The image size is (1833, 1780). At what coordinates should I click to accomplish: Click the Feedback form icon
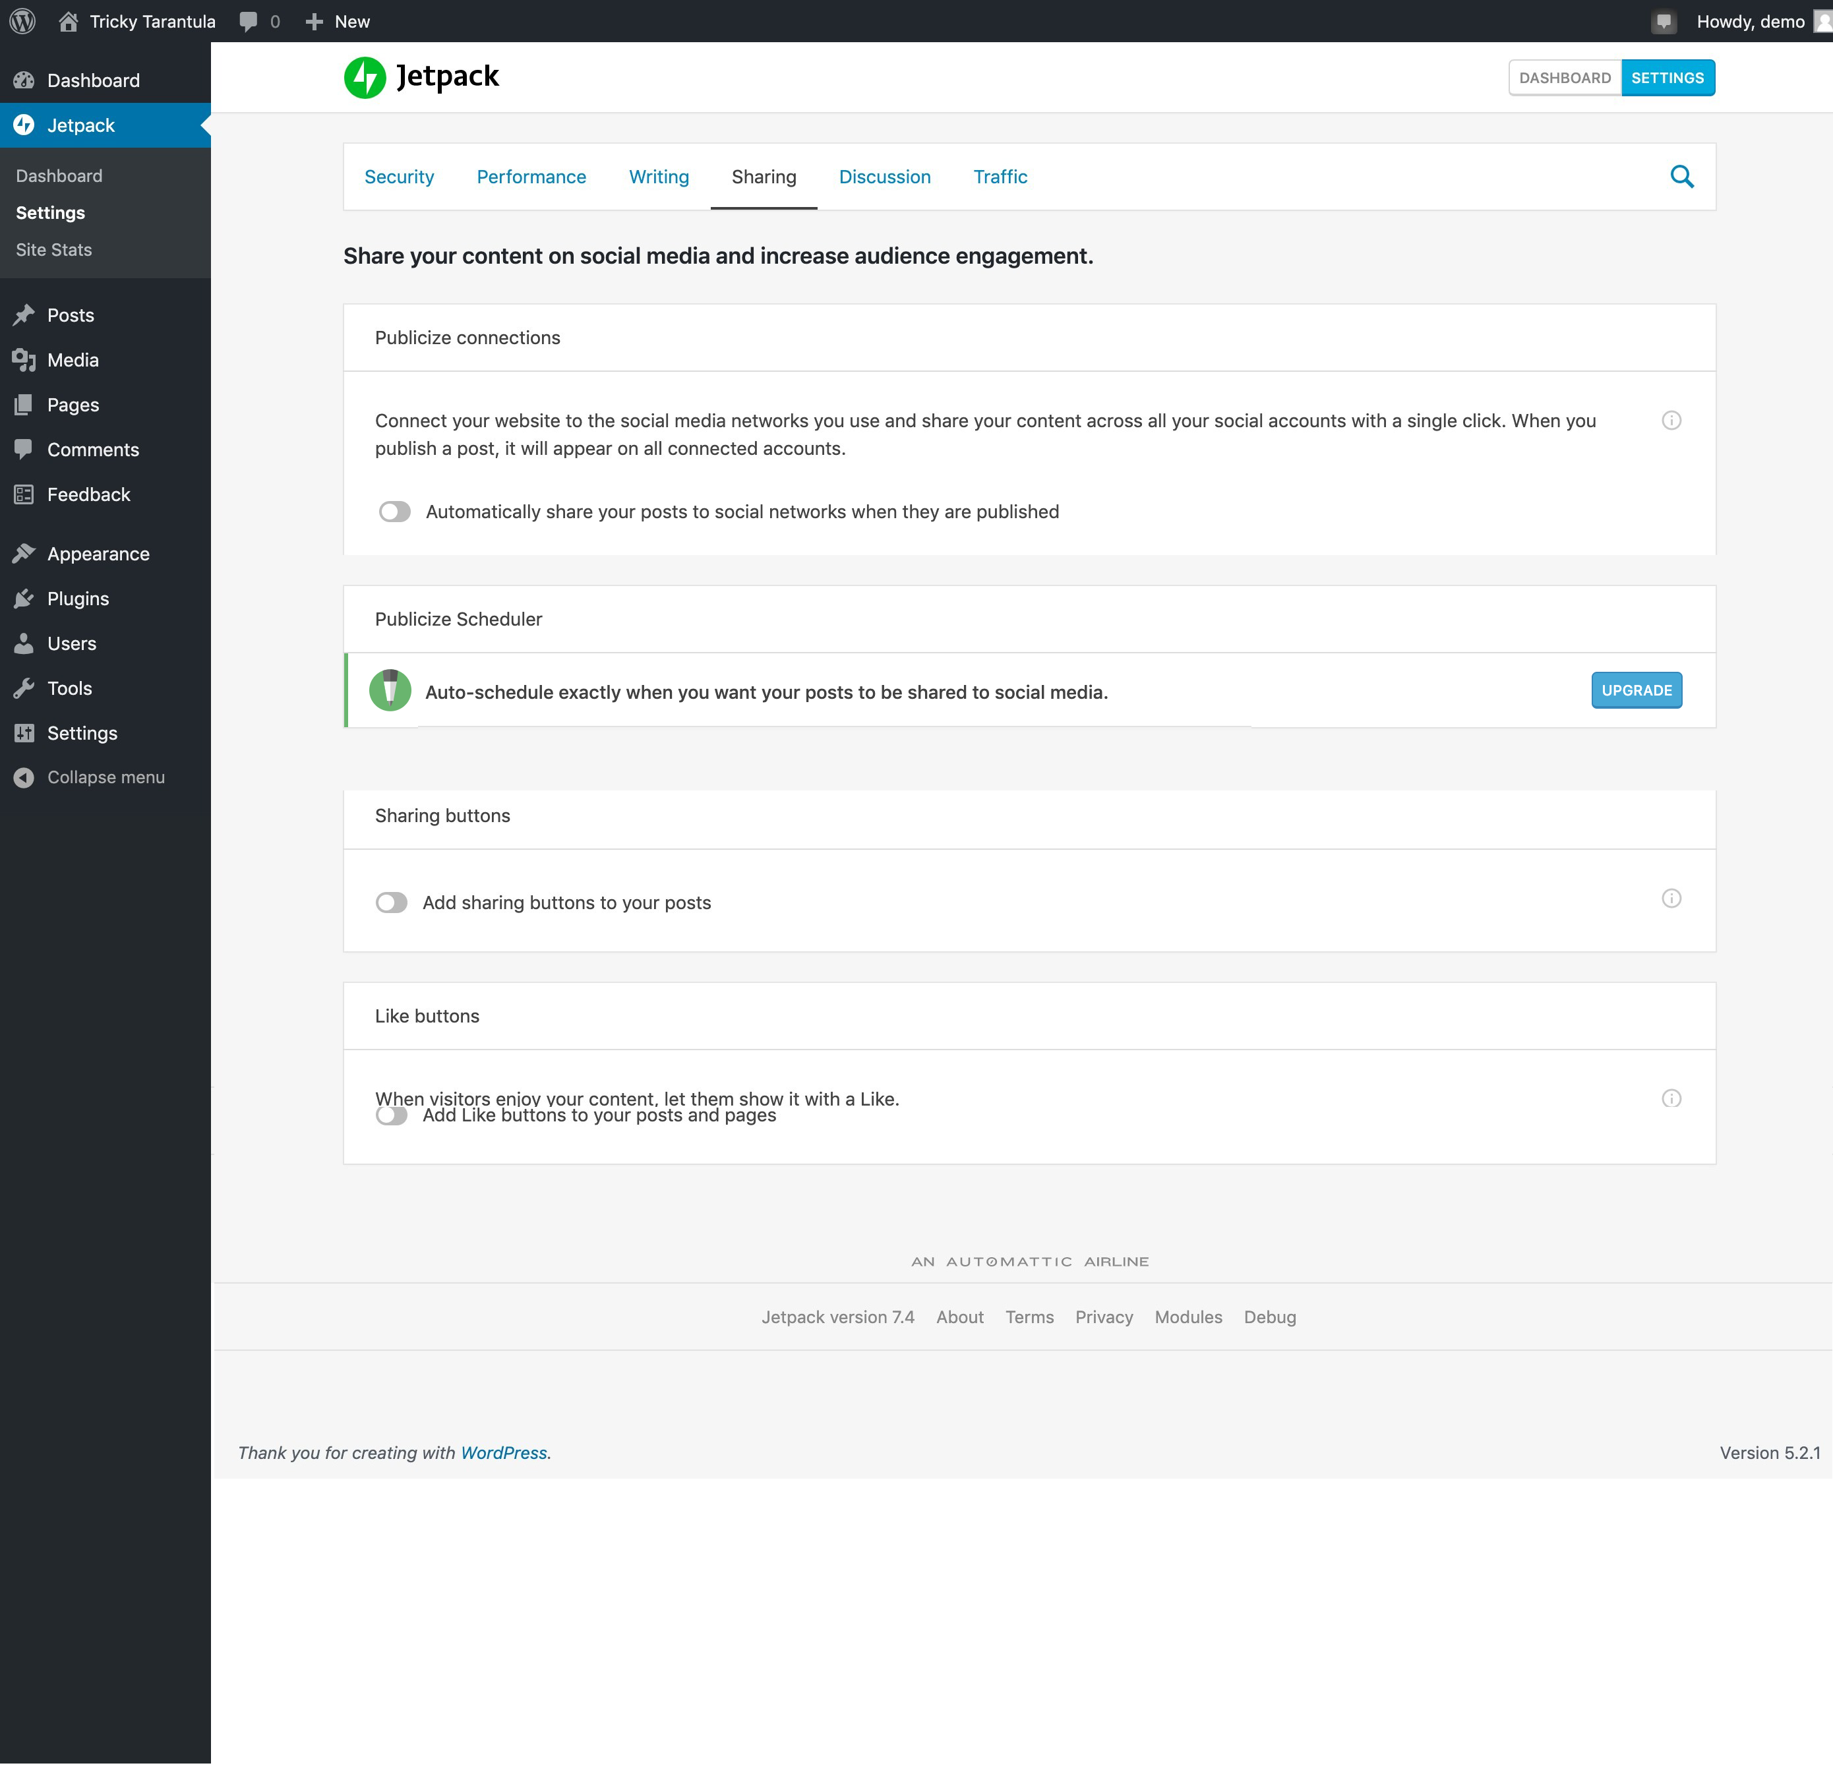click(24, 494)
